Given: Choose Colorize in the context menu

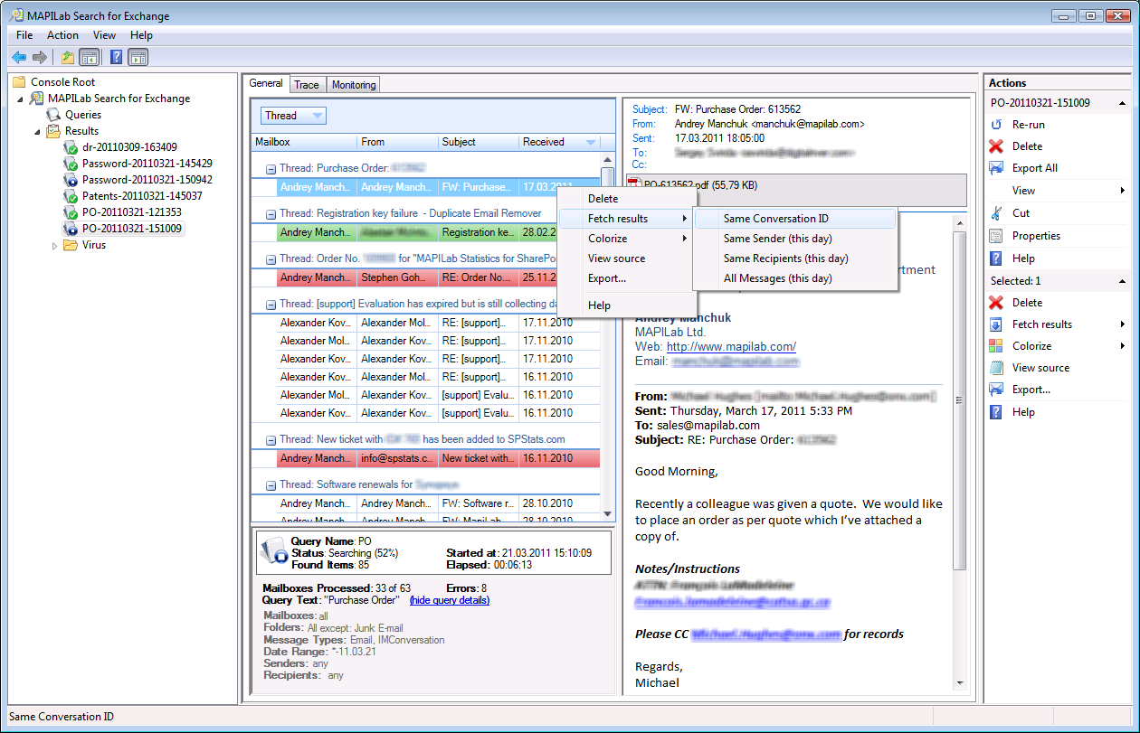Looking at the screenshot, I should tap(607, 239).
